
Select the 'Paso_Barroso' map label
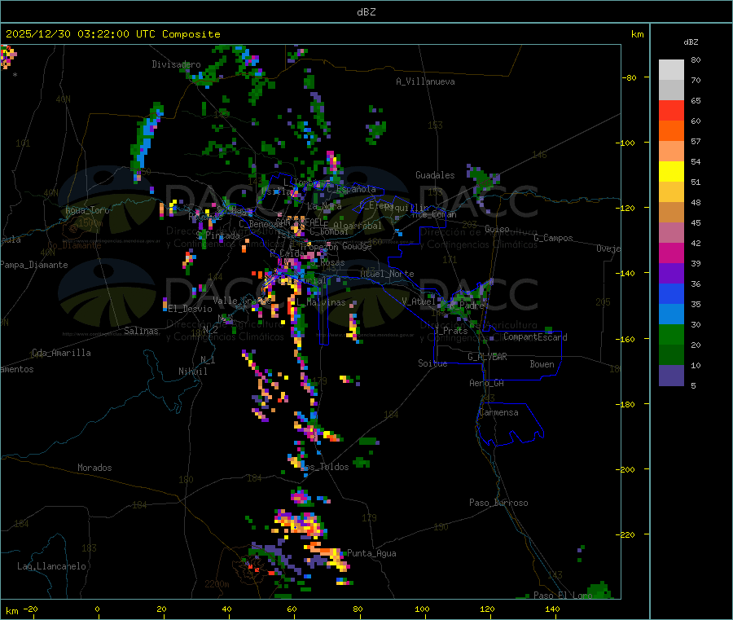coord(498,503)
